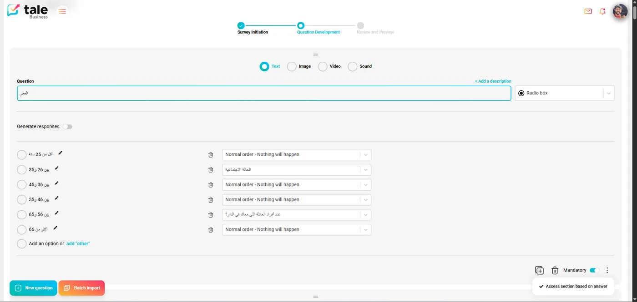
Task: Enable the Generate responses toggle
Action: (67, 127)
